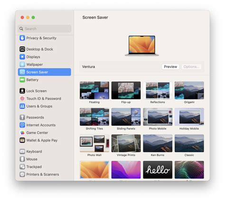Open Privacy & Security settings
The image size is (225, 201).
[41, 38]
